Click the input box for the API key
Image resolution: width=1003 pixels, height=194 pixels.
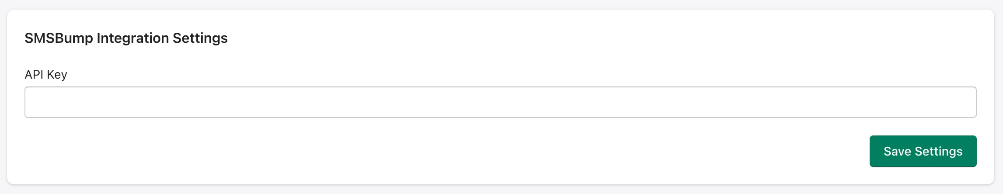pos(500,102)
